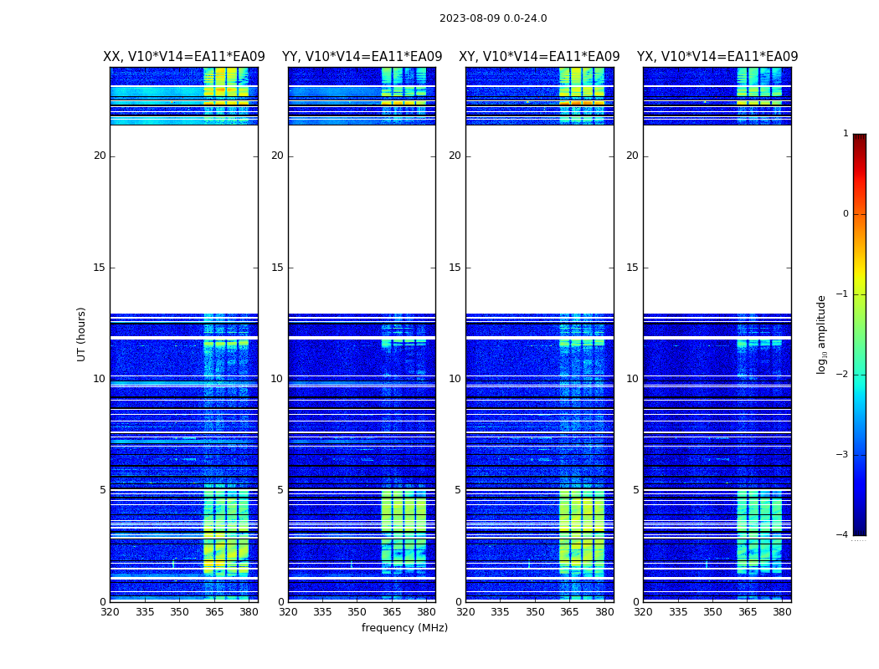Click the white data gap in XX panel
Viewport: 879px width, 669px height.
pos(183,217)
